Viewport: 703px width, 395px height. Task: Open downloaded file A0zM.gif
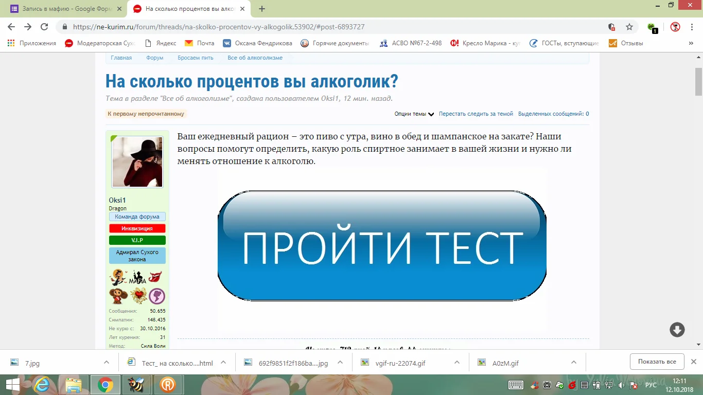pos(505,362)
